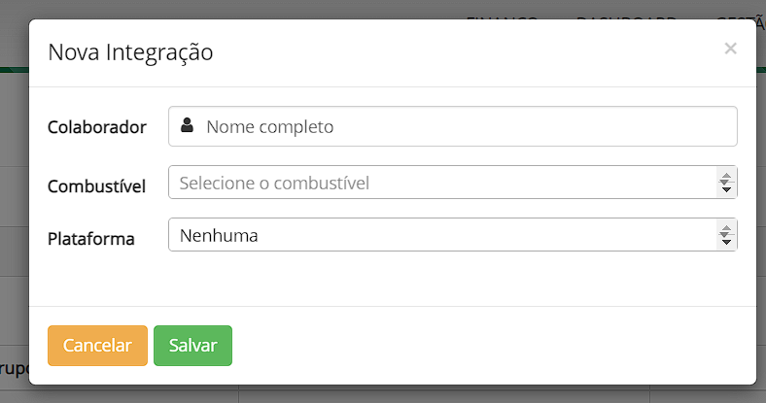Click the partially hidden 'rupo' text at bottom left
Viewport: 766px width, 403px height.
click(x=14, y=369)
